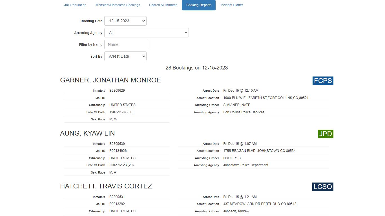Click inmate number B2309631

click(x=117, y=197)
